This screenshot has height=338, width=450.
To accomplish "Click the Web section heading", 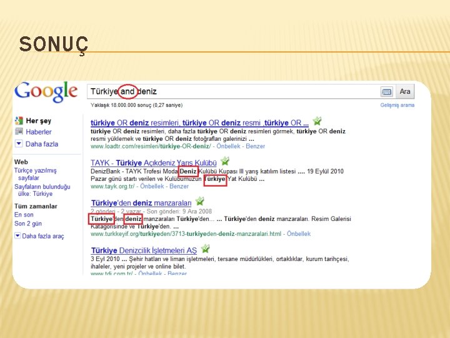I will [x=21, y=162].
